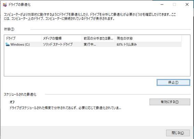Click the ドライブの最適化 title bar text
194x139 pixels.
coord(20,5)
